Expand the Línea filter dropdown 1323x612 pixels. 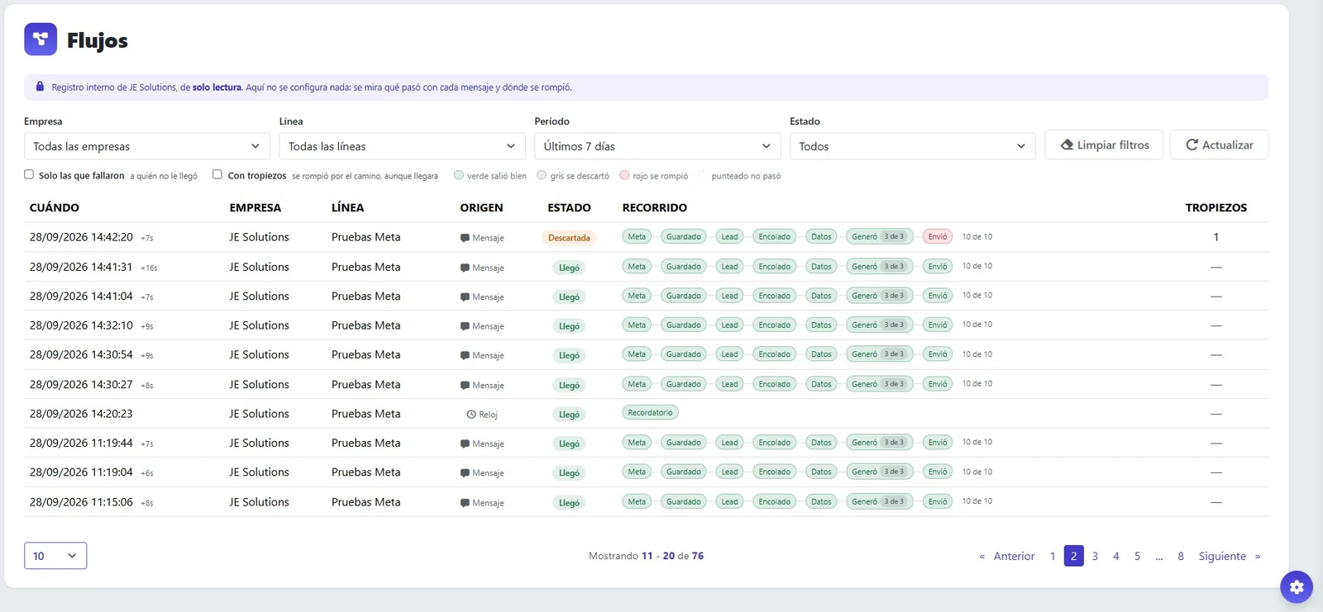pos(403,146)
